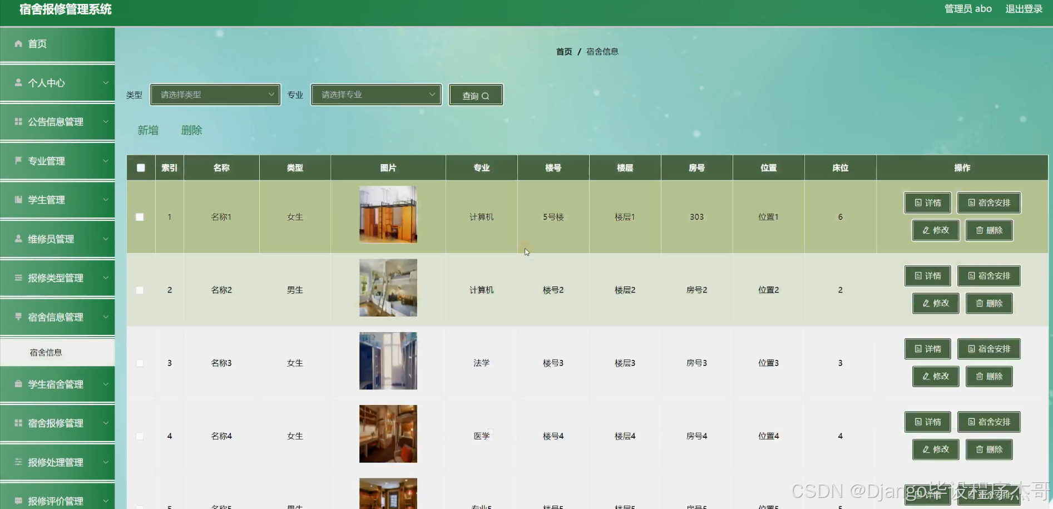Click the grid icon beside 宿舍报修管理
This screenshot has width=1053, height=509.
(x=18, y=423)
